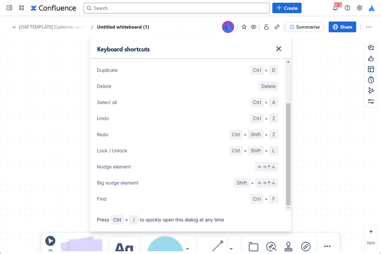This screenshot has width=381, height=254.
Task: Open the help menu icon
Action: [x=347, y=8]
